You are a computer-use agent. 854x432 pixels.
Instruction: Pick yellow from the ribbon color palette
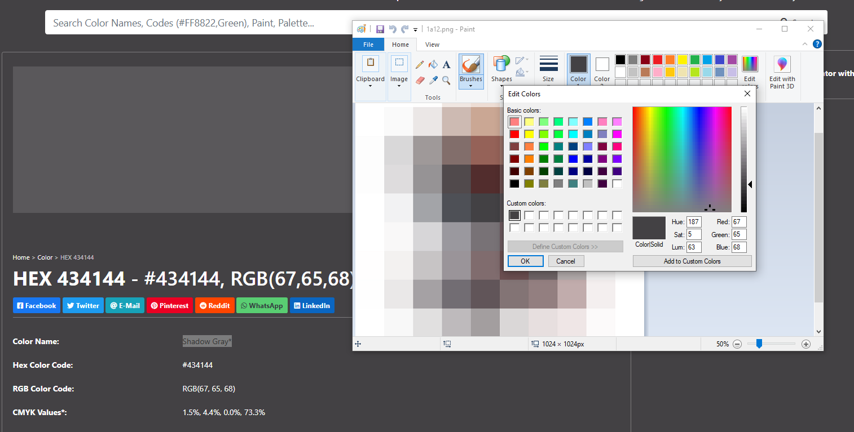[x=682, y=60]
